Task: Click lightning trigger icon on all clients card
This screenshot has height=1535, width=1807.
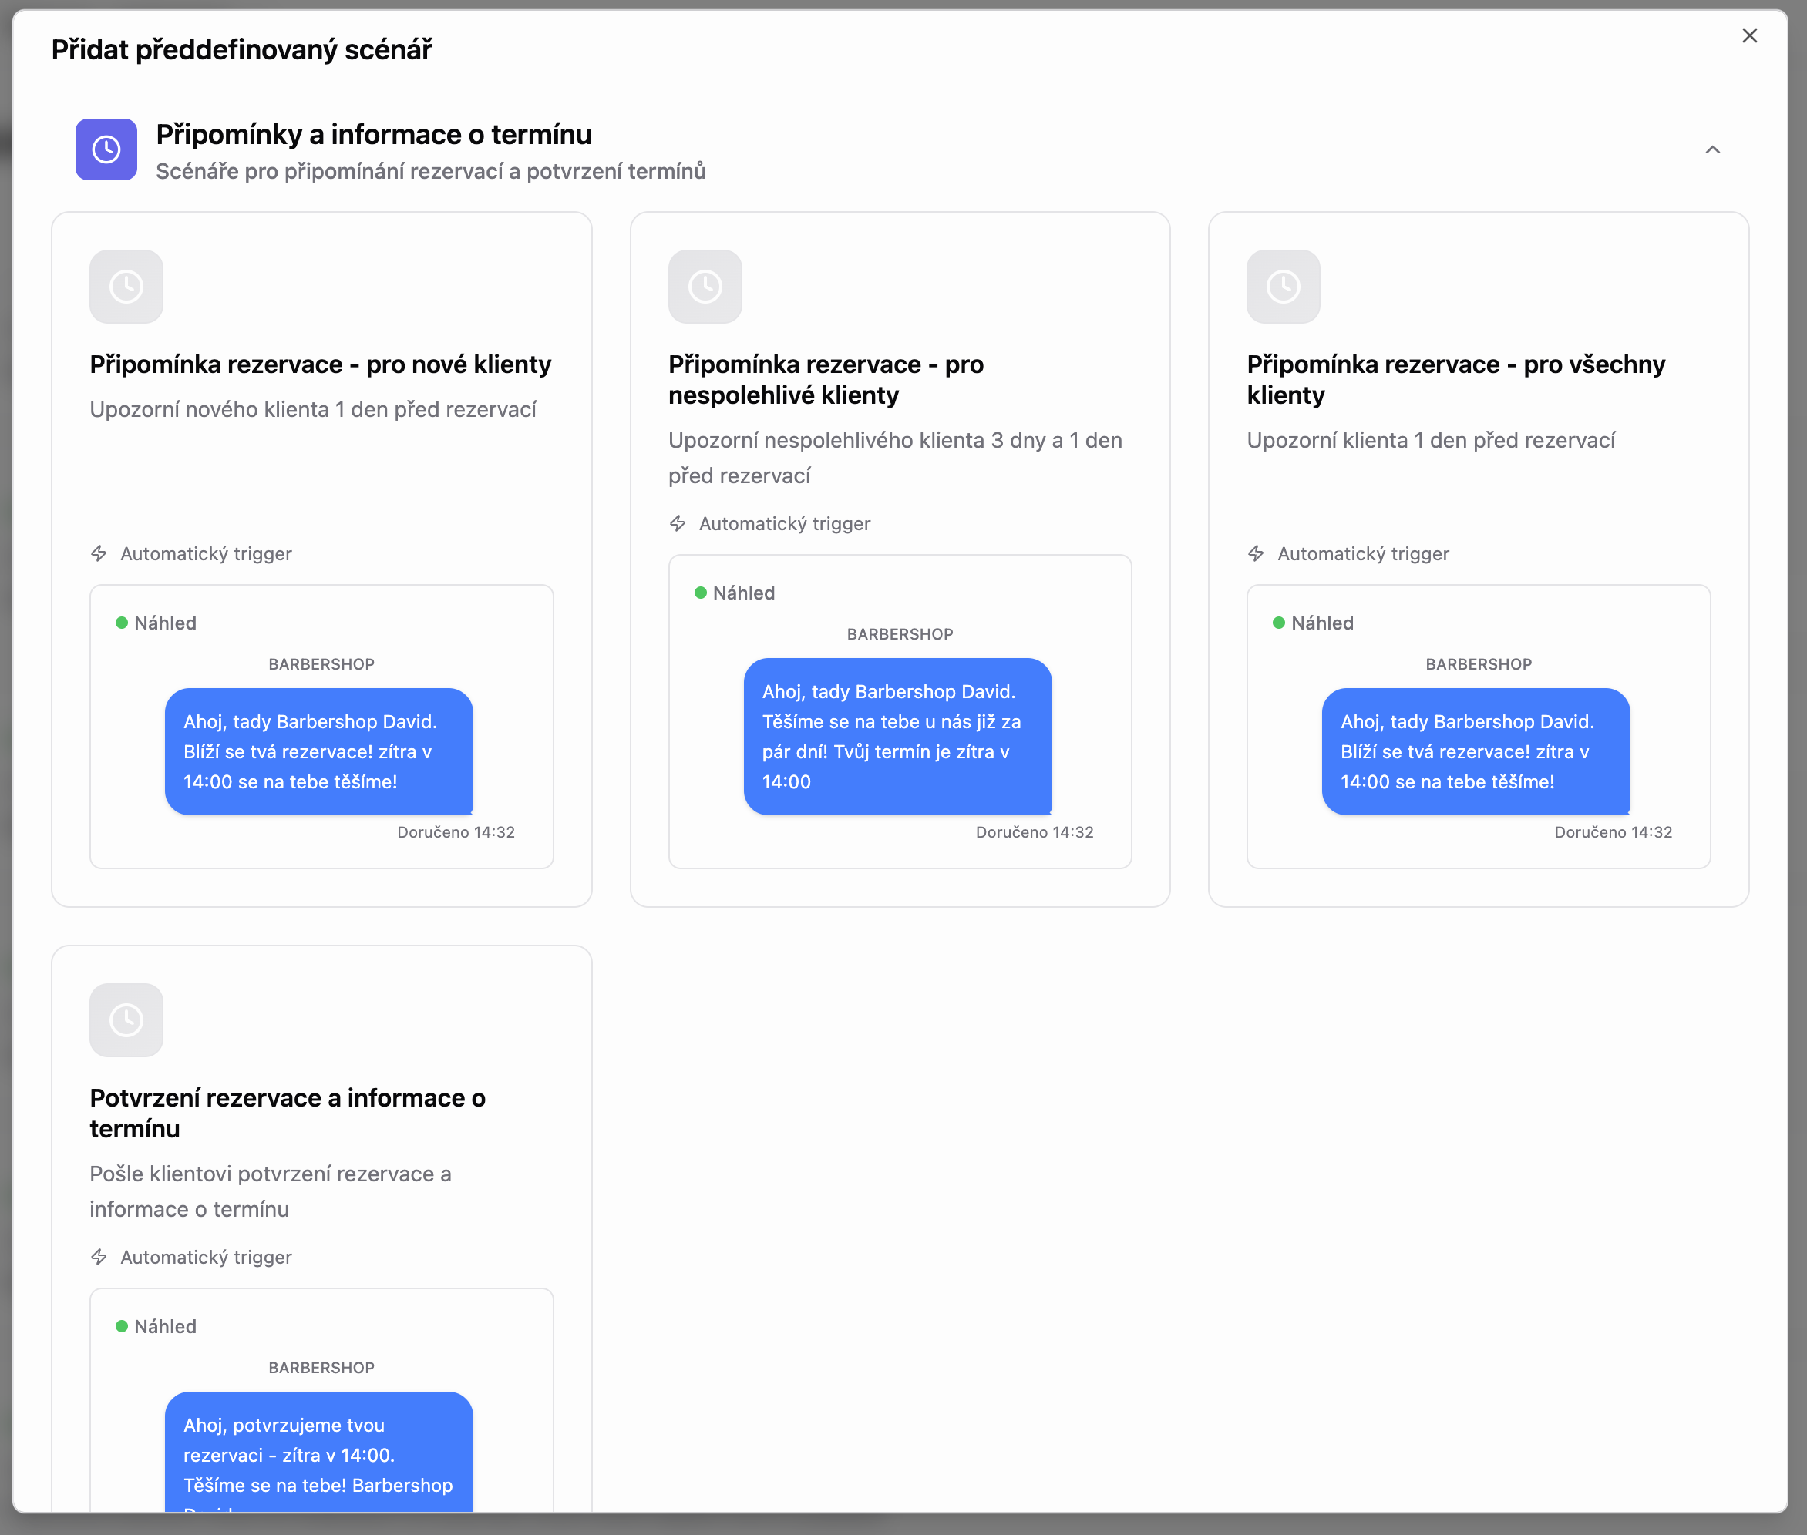Action: coord(1255,553)
